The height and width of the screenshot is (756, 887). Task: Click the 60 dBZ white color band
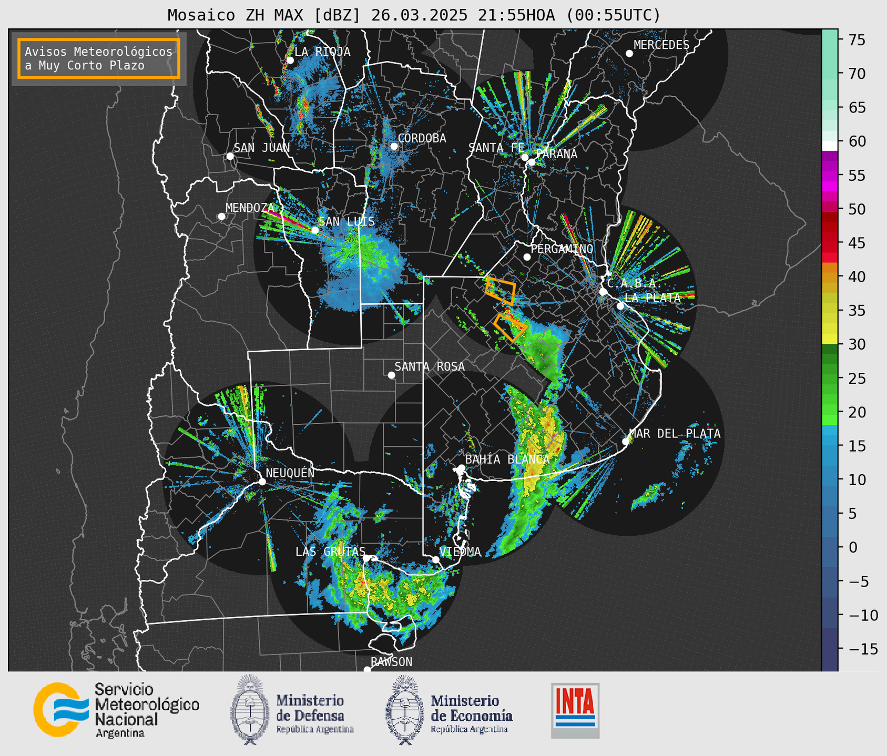point(830,146)
